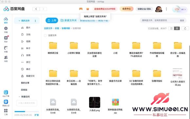This screenshot has width=190, height=119.
Task: Go back with the left arrow button
Action: [x=36, y=9]
